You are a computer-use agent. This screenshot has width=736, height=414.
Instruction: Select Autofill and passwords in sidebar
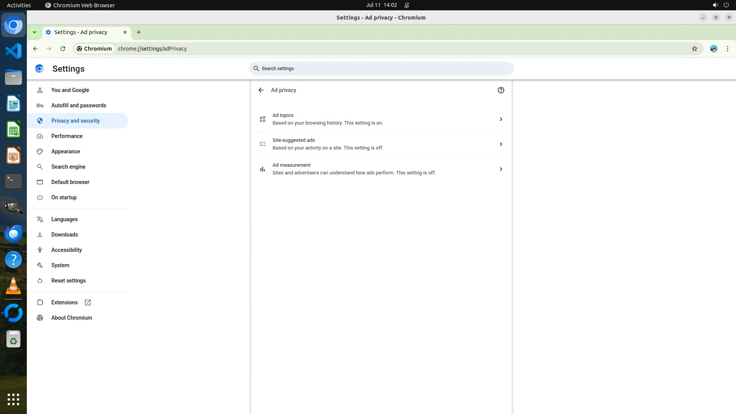click(79, 105)
